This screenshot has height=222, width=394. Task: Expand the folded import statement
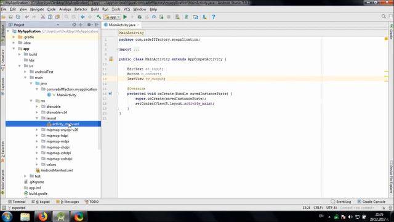click(137, 49)
